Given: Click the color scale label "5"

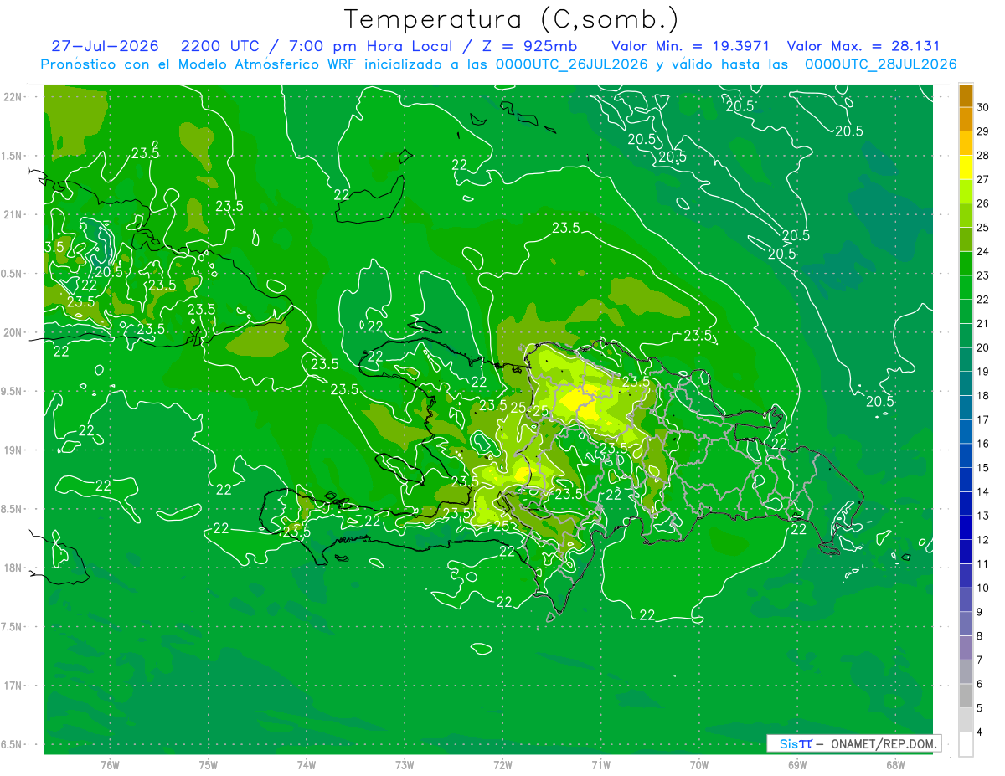Looking at the screenshot, I should point(981,708).
